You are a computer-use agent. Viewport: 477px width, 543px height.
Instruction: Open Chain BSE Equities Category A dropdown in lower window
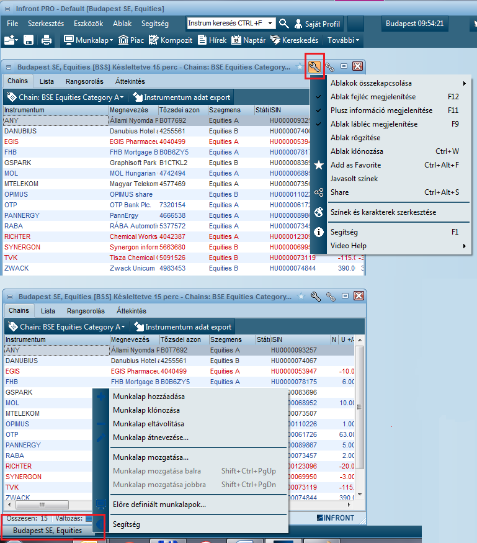pyautogui.click(x=67, y=327)
